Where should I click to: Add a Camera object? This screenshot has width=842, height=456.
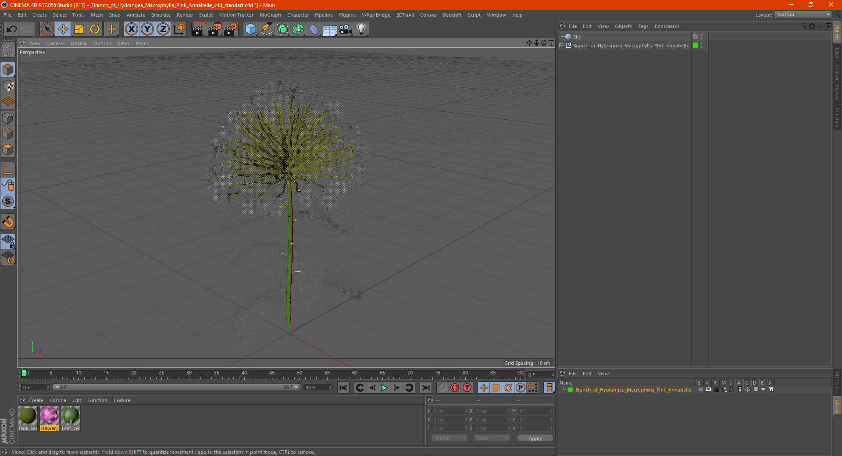tap(346, 29)
